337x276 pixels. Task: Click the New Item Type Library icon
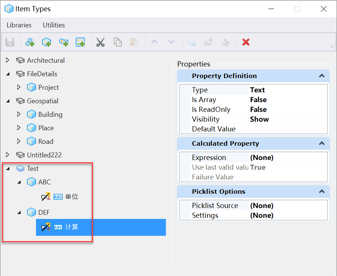pos(30,42)
